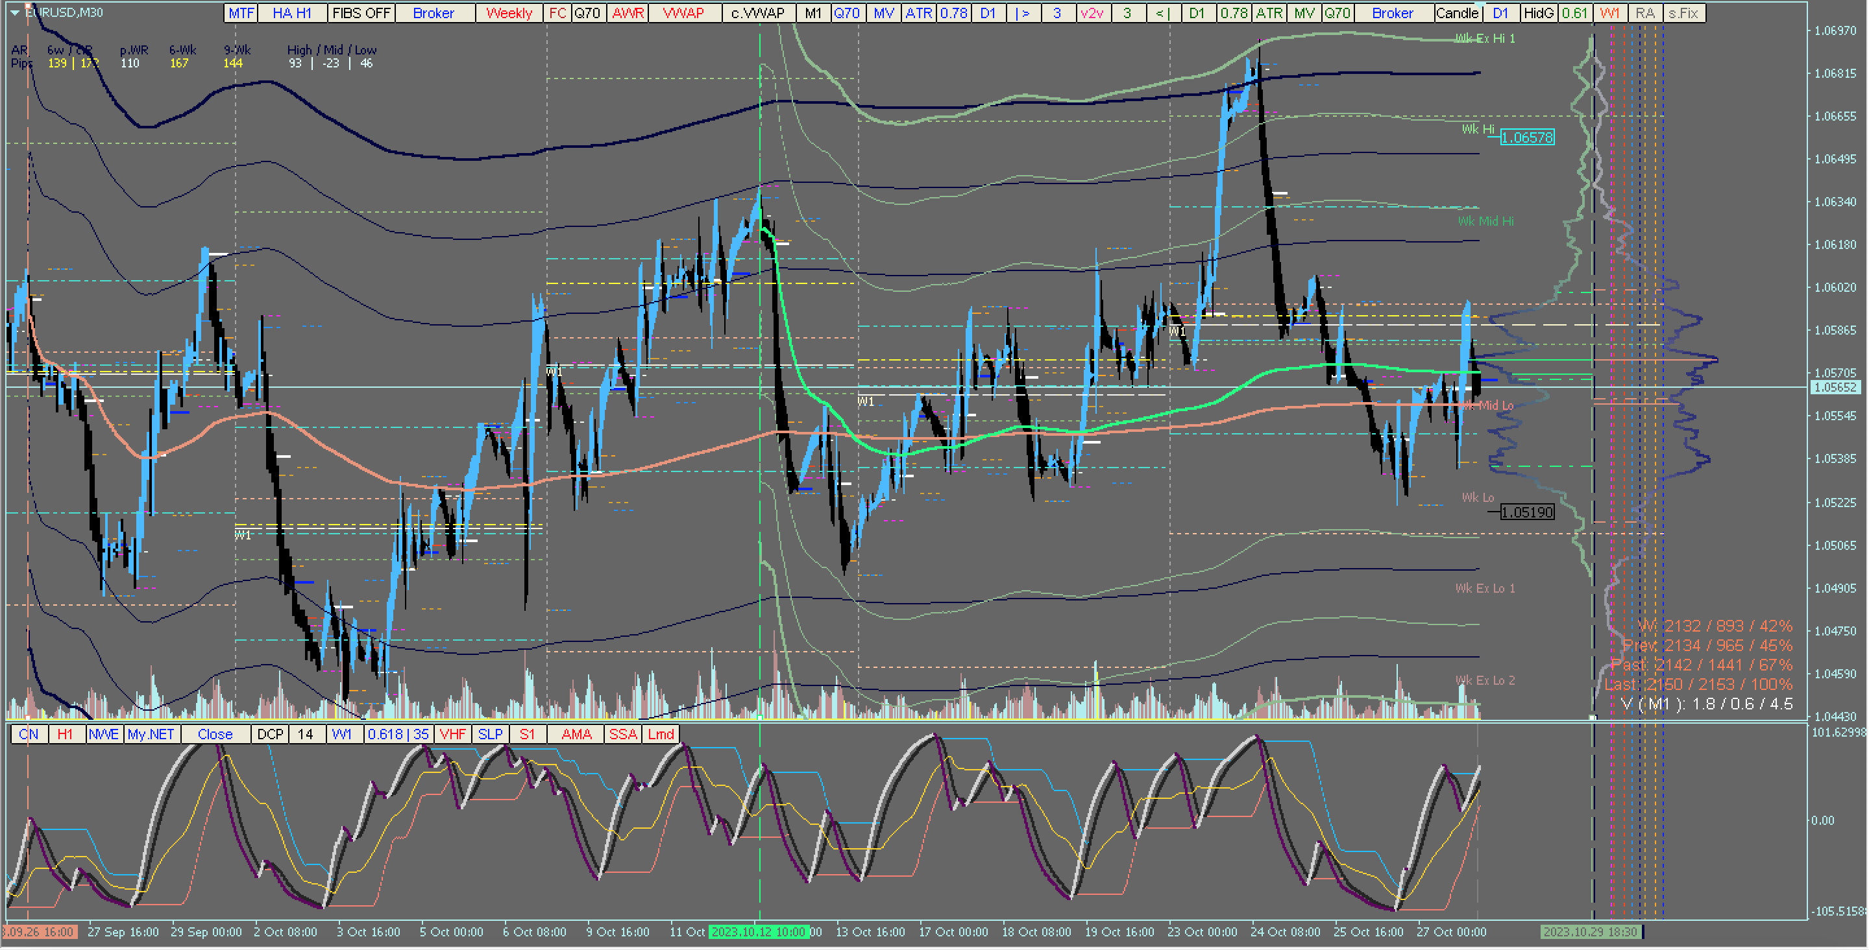Click the MTF button
Viewport: 1869px width, 950px height.
(x=241, y=13)
